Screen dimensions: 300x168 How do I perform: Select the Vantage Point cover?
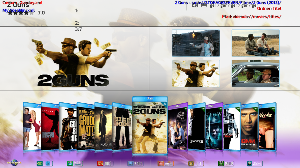coord(232,127)
